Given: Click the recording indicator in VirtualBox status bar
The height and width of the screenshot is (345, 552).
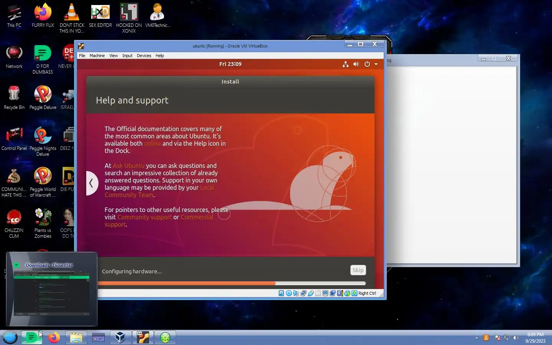Looking at the screenshot, I should (x=332, y=293).
